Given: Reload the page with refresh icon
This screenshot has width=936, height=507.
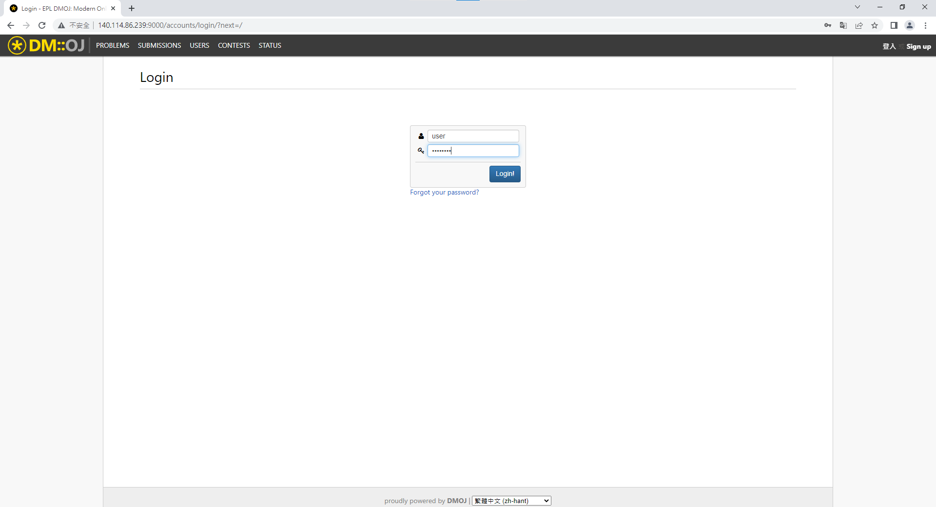Looking at the screenshot, I should click(42, 25).
